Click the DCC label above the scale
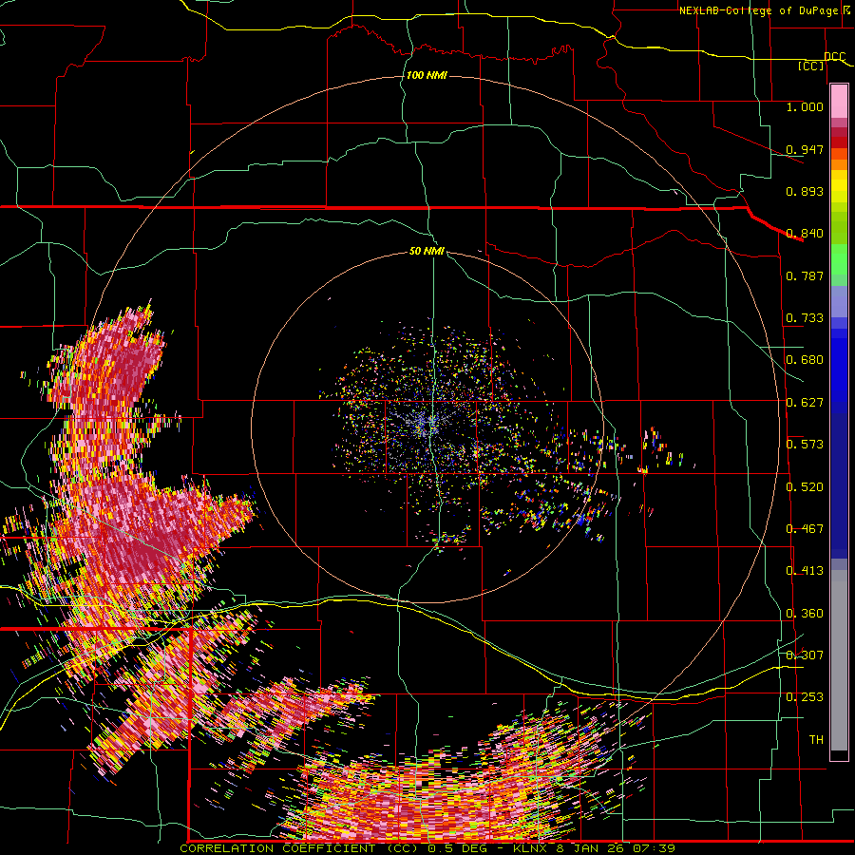Viewport: 855px width, 855px height. pos(834,57)
